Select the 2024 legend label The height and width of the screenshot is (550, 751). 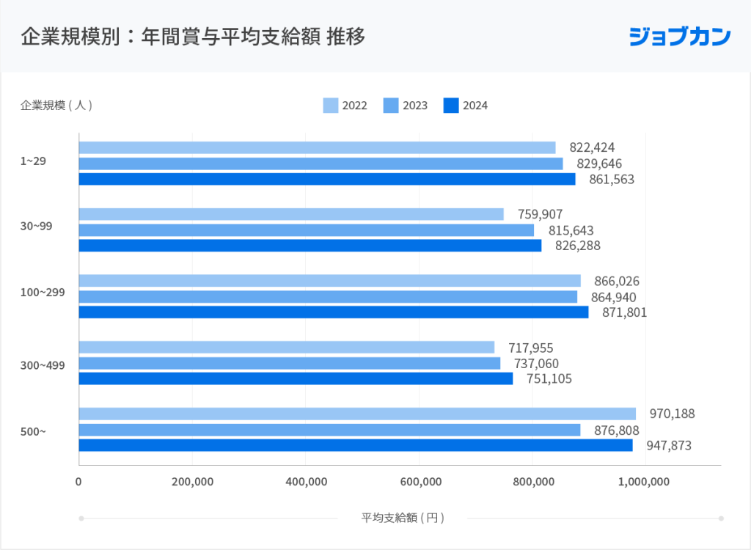click(x=475, y=106)
